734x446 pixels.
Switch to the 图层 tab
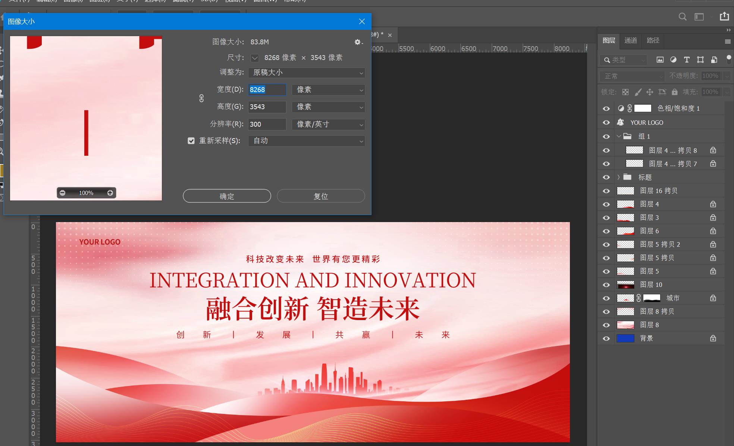coord(609,40)
